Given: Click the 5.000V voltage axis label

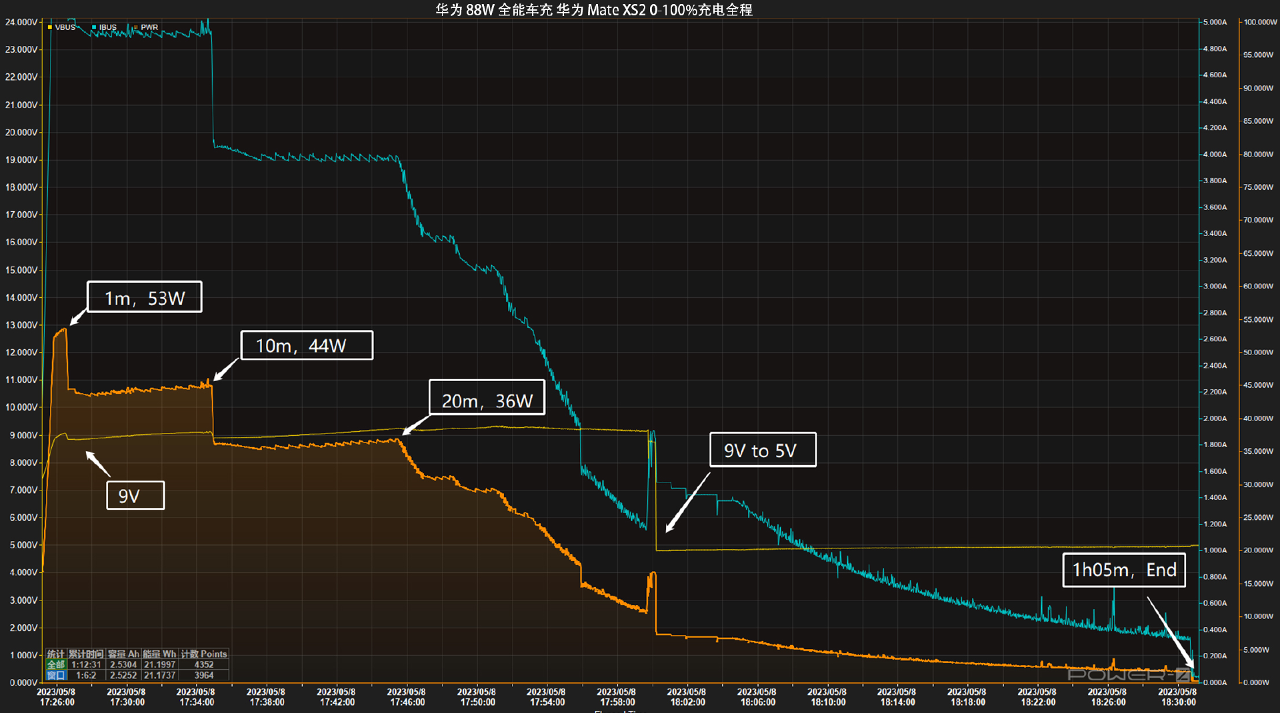Looking at the screenshot, I should click(x=23, y=545).
